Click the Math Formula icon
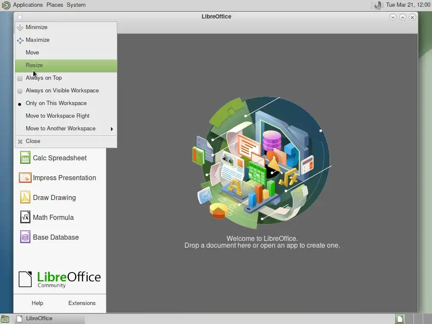Viewport: 432px width, 324px height. pos(25,217)
